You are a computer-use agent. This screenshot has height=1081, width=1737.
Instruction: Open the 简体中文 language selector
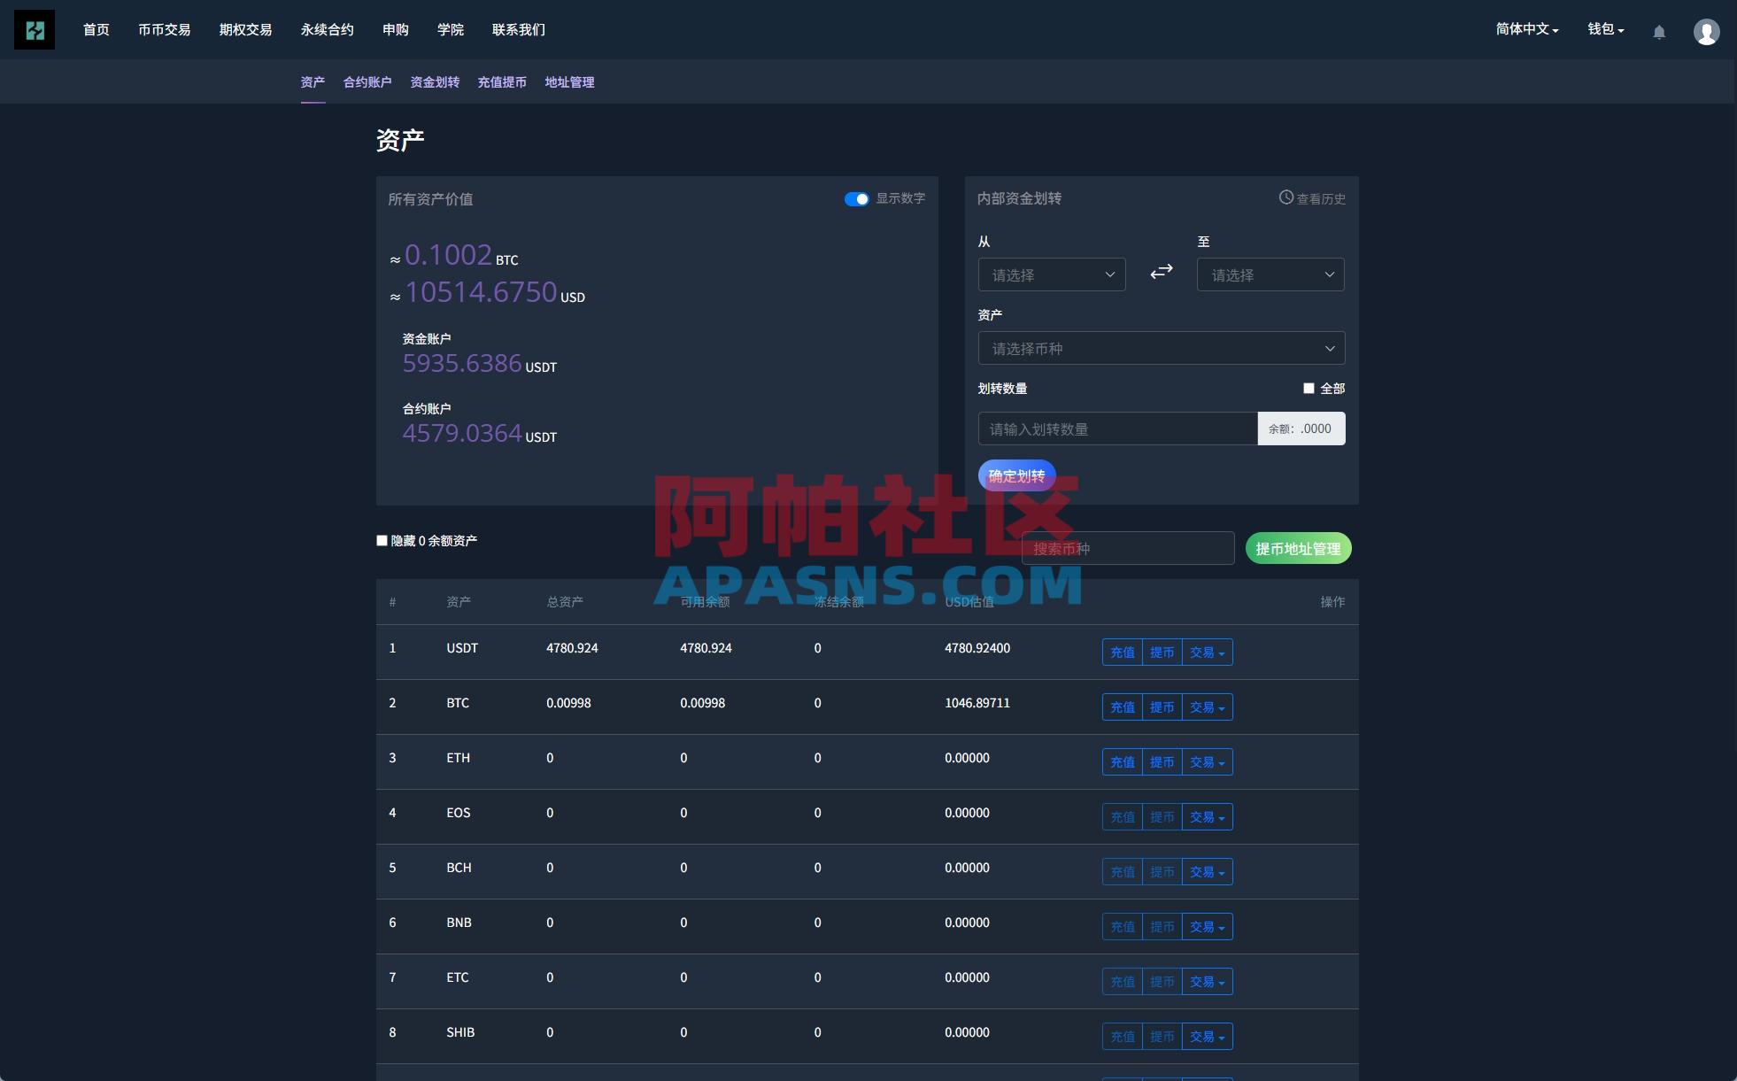1525,29
